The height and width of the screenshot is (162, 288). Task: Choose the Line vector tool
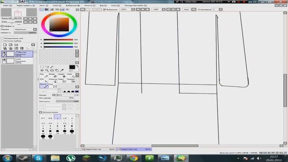[53, 85]
